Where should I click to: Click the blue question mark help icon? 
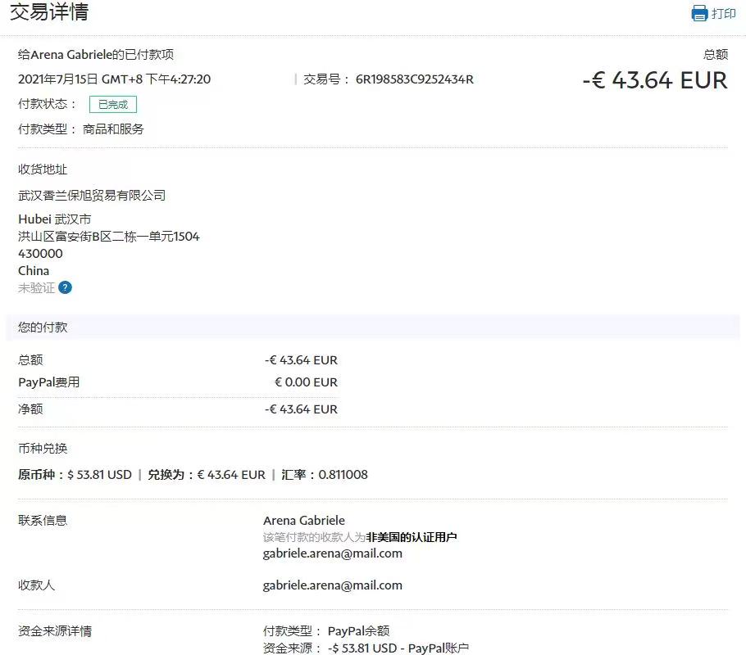tap(65, 287)
